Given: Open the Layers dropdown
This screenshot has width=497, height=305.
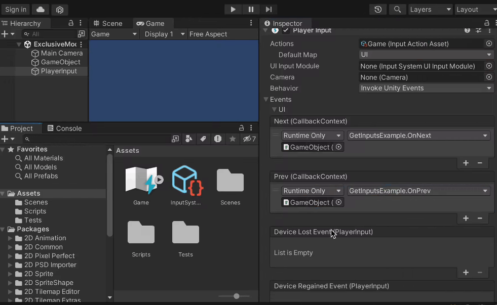Looking at the screenshot, I should click(x=430, y=10).
